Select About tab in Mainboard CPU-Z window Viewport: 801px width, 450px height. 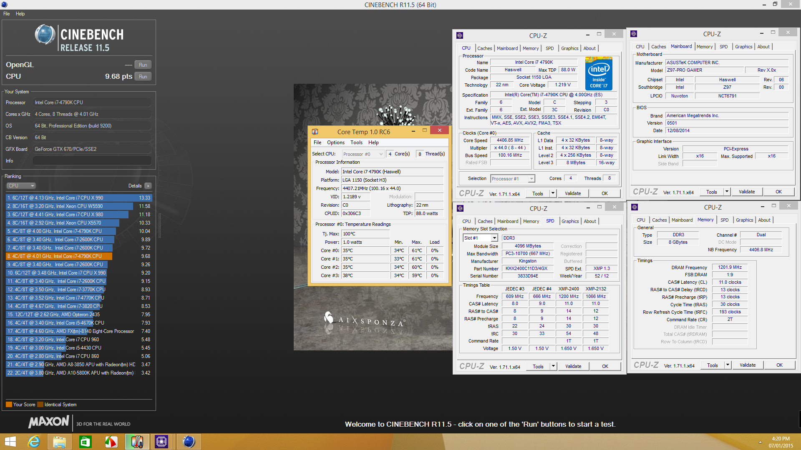click(763, 47)
